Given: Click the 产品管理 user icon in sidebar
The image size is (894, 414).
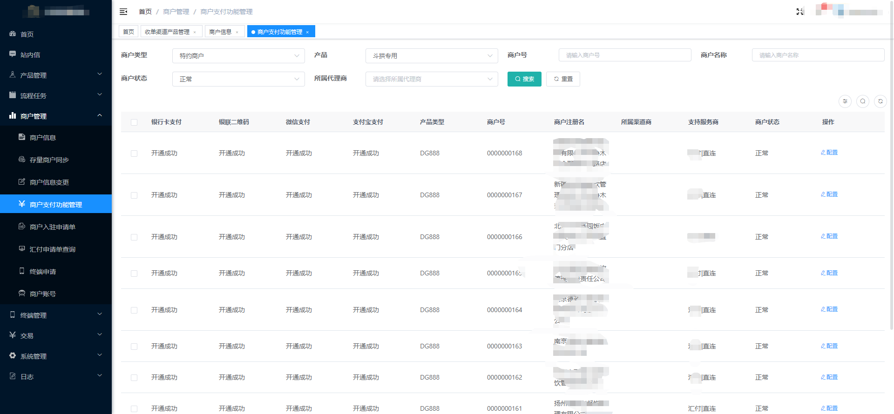Looking at the screenshot, I should (13, 74).
